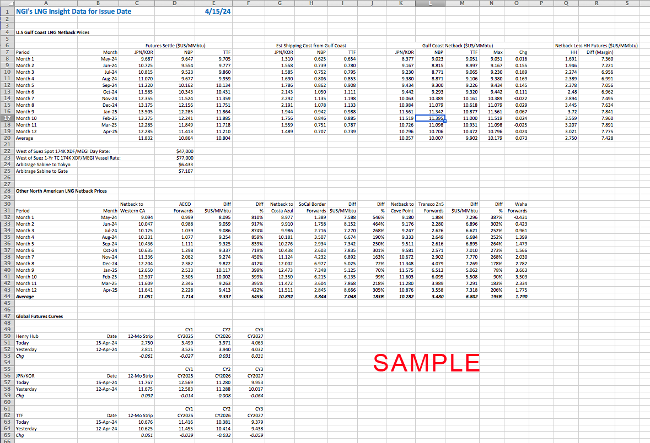
Task: Click the highlighted cell showing 11.395
Action: tap(431, 118)
